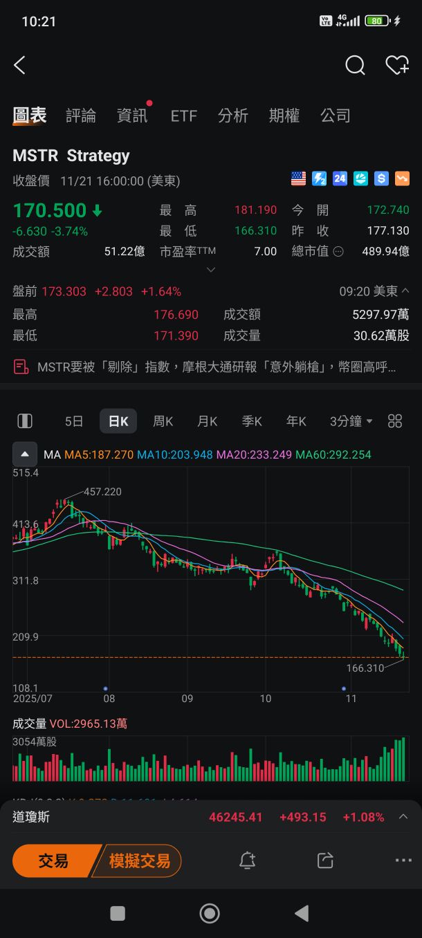Tap Android back triangle button
Viewport: 422px width, 938px height.
[x=302, y=913]
